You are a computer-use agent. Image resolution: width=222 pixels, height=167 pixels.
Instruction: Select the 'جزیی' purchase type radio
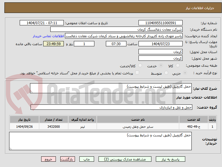pyautogui.click(x=185, y=73)
